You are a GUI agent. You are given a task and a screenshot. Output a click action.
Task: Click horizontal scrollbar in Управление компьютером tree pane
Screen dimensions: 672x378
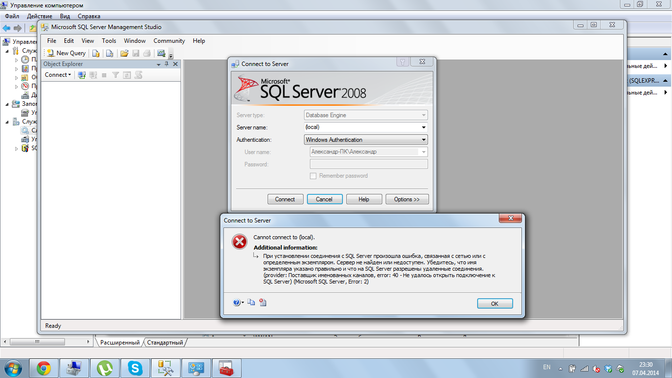pyautogui.click(x=47, y=342)
